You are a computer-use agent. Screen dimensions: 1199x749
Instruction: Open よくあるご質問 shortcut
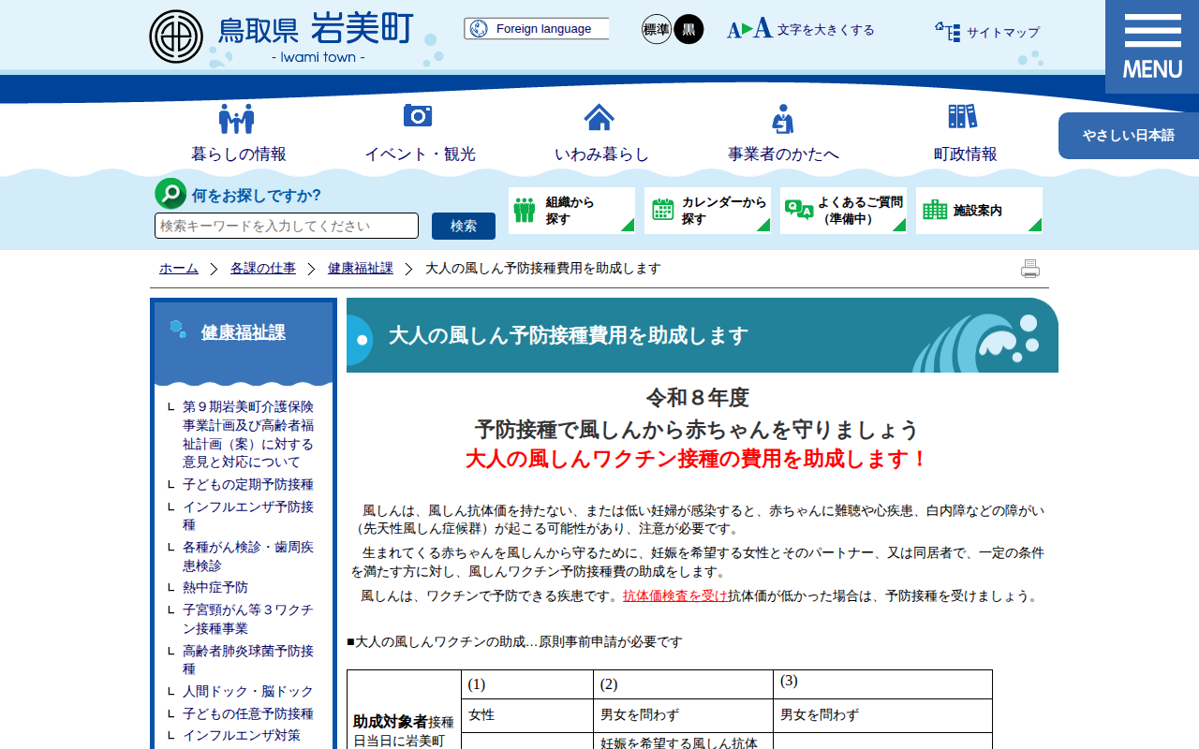(843, 211)
